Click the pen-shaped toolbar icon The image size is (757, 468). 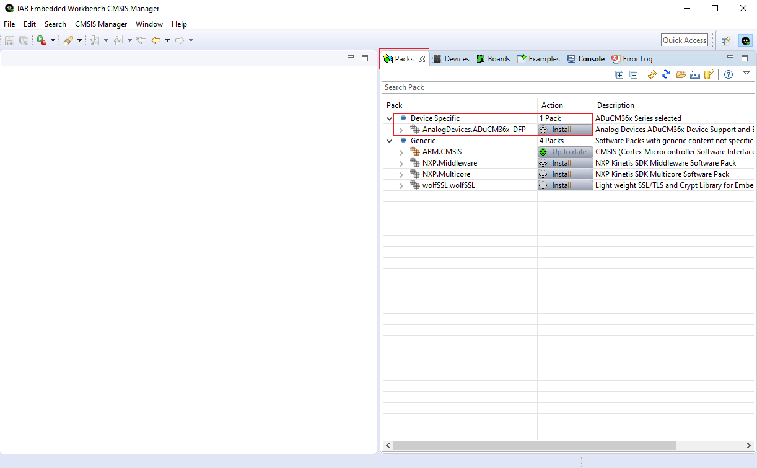click(x=68, y=40)
